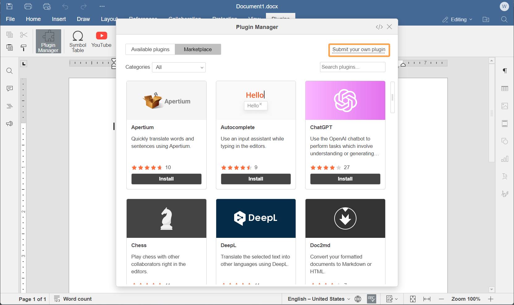Switch to the Insert tab
514x305 pixels.
59,19
